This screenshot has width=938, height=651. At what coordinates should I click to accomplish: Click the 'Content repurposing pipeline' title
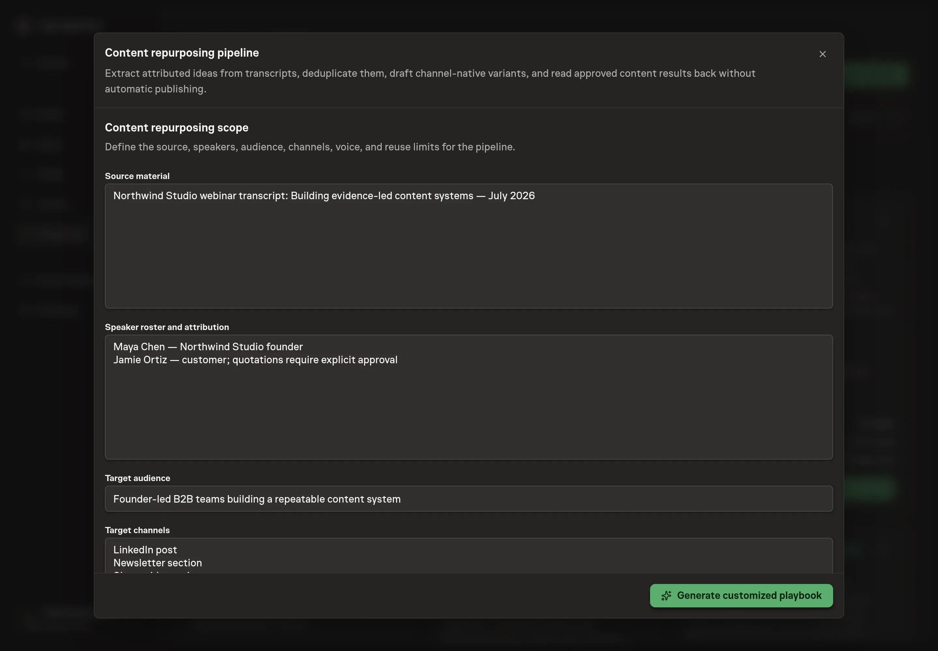tap(182, 53)
